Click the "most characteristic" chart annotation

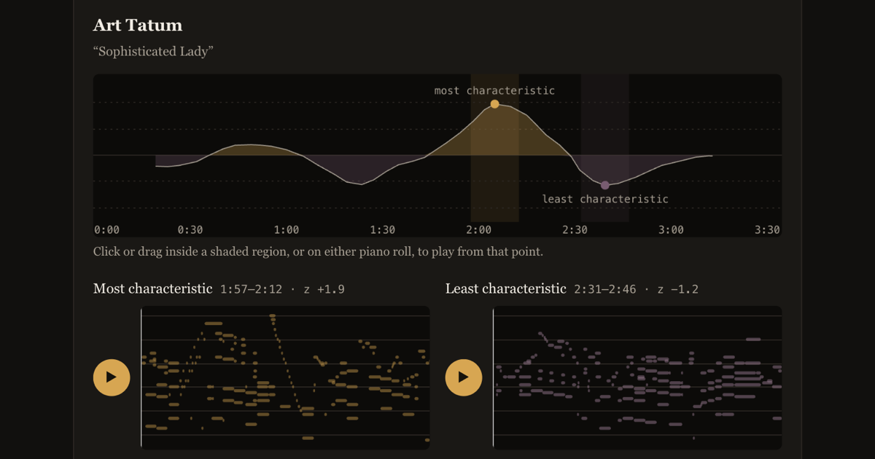click(494, 91)
